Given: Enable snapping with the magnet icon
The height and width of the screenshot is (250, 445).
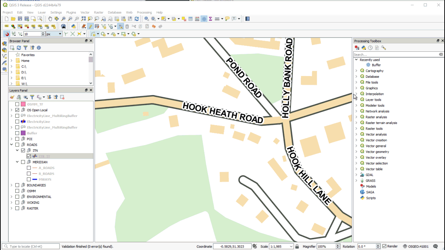Looking at the screenshot, I should pyautogui.click(x=7, y=34).
